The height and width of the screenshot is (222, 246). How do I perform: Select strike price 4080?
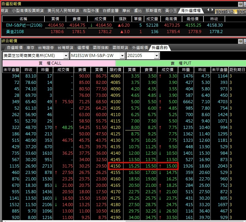[115, 76]
